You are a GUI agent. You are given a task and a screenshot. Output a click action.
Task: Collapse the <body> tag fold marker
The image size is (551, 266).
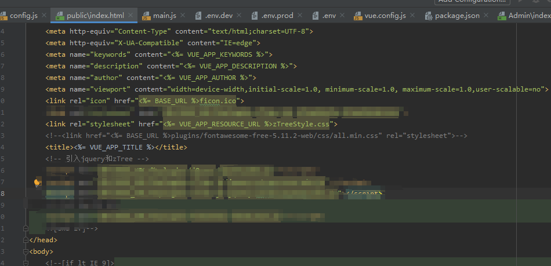[x=26, y=252]
